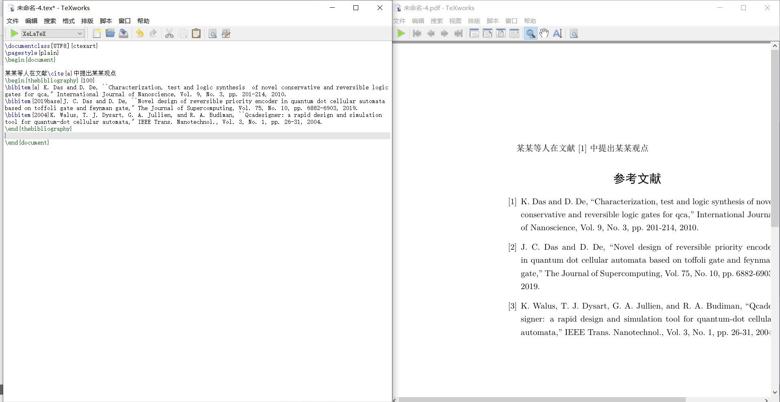Select the Scroll hand tool
This screenshot has height=402, width=780.
pos(544,34)
